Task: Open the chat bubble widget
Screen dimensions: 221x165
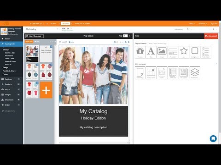Action: tap(213, 138)
